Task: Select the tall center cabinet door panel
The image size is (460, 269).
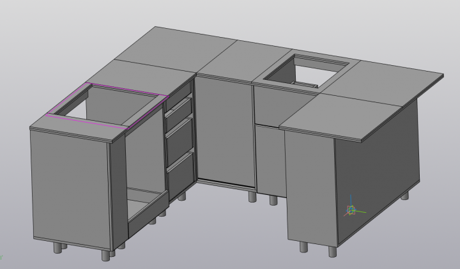Action: pyautogui.click(x=226, y=132)
